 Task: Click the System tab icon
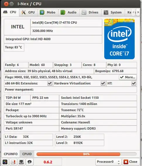pyautogui.click(x=106, y=12)
